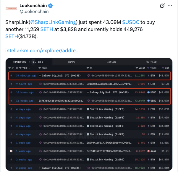
Task: Click the @lookonchain handle
Action: [x=34, y=12]
